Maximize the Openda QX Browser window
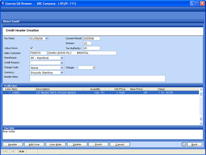The height and width of the screenshot is (155, 206). (197, 3)
